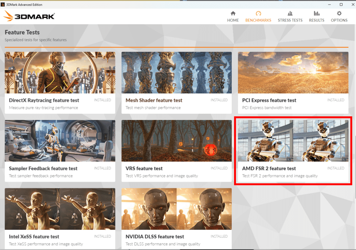Switch to the HOME tab
This screenshot has width=356, height=250.
tap(233, 20)
